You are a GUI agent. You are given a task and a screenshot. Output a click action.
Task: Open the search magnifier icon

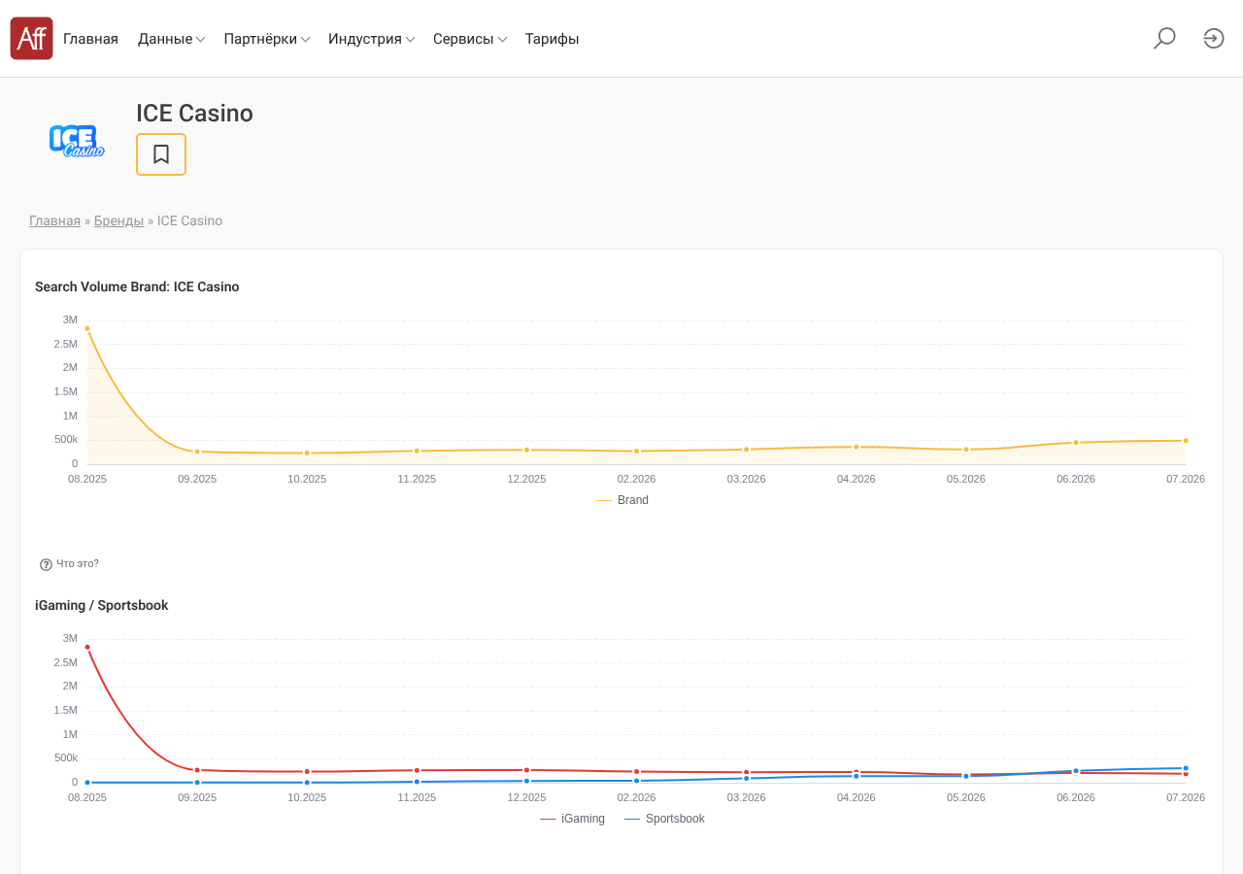click(1164, 38)
